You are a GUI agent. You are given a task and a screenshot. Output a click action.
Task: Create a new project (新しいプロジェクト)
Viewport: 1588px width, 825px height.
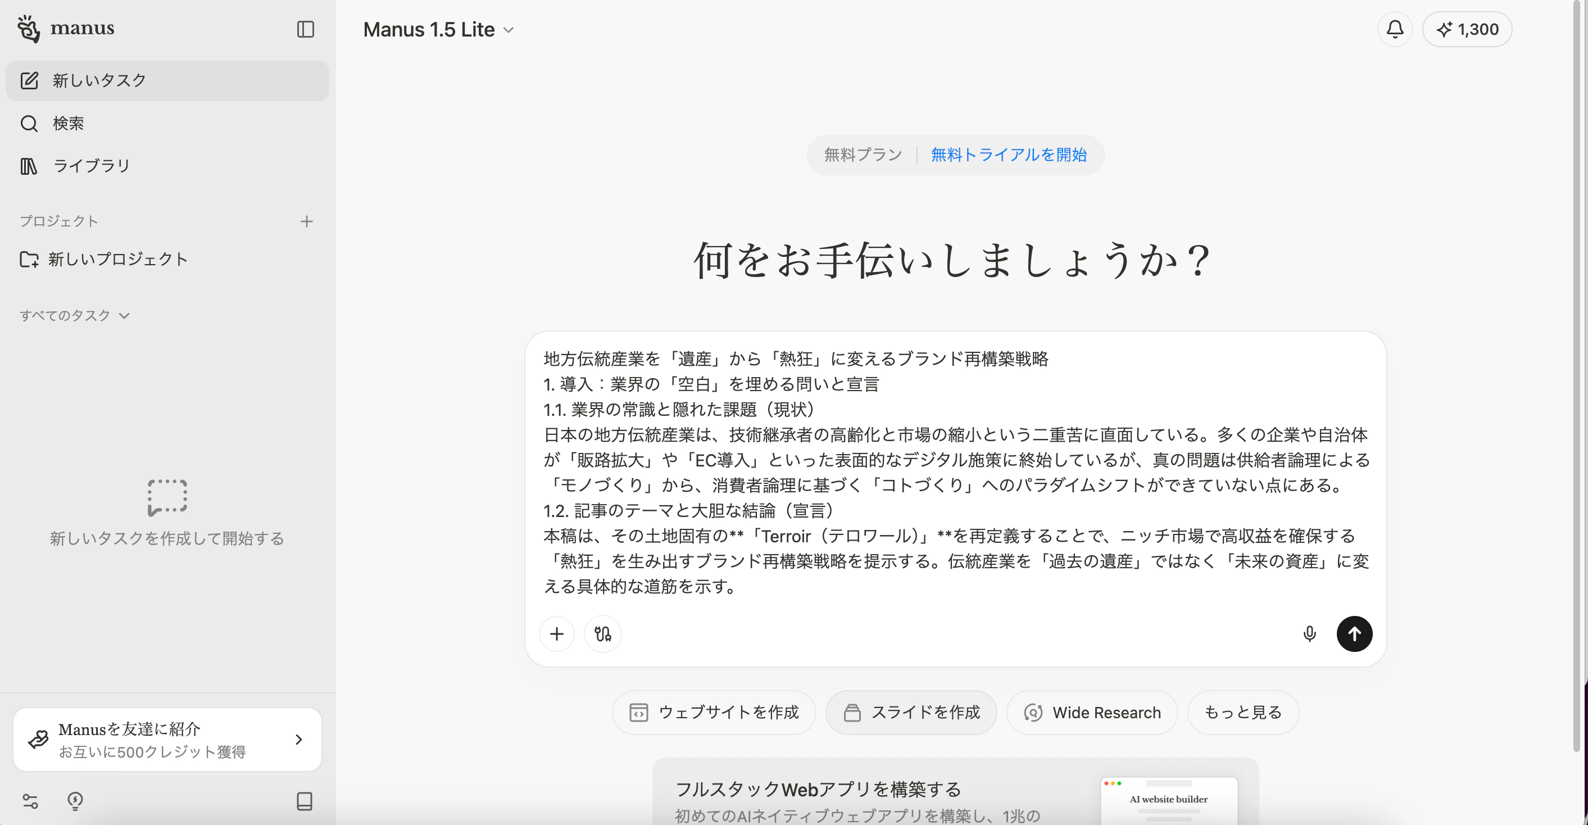click(103, 259)
